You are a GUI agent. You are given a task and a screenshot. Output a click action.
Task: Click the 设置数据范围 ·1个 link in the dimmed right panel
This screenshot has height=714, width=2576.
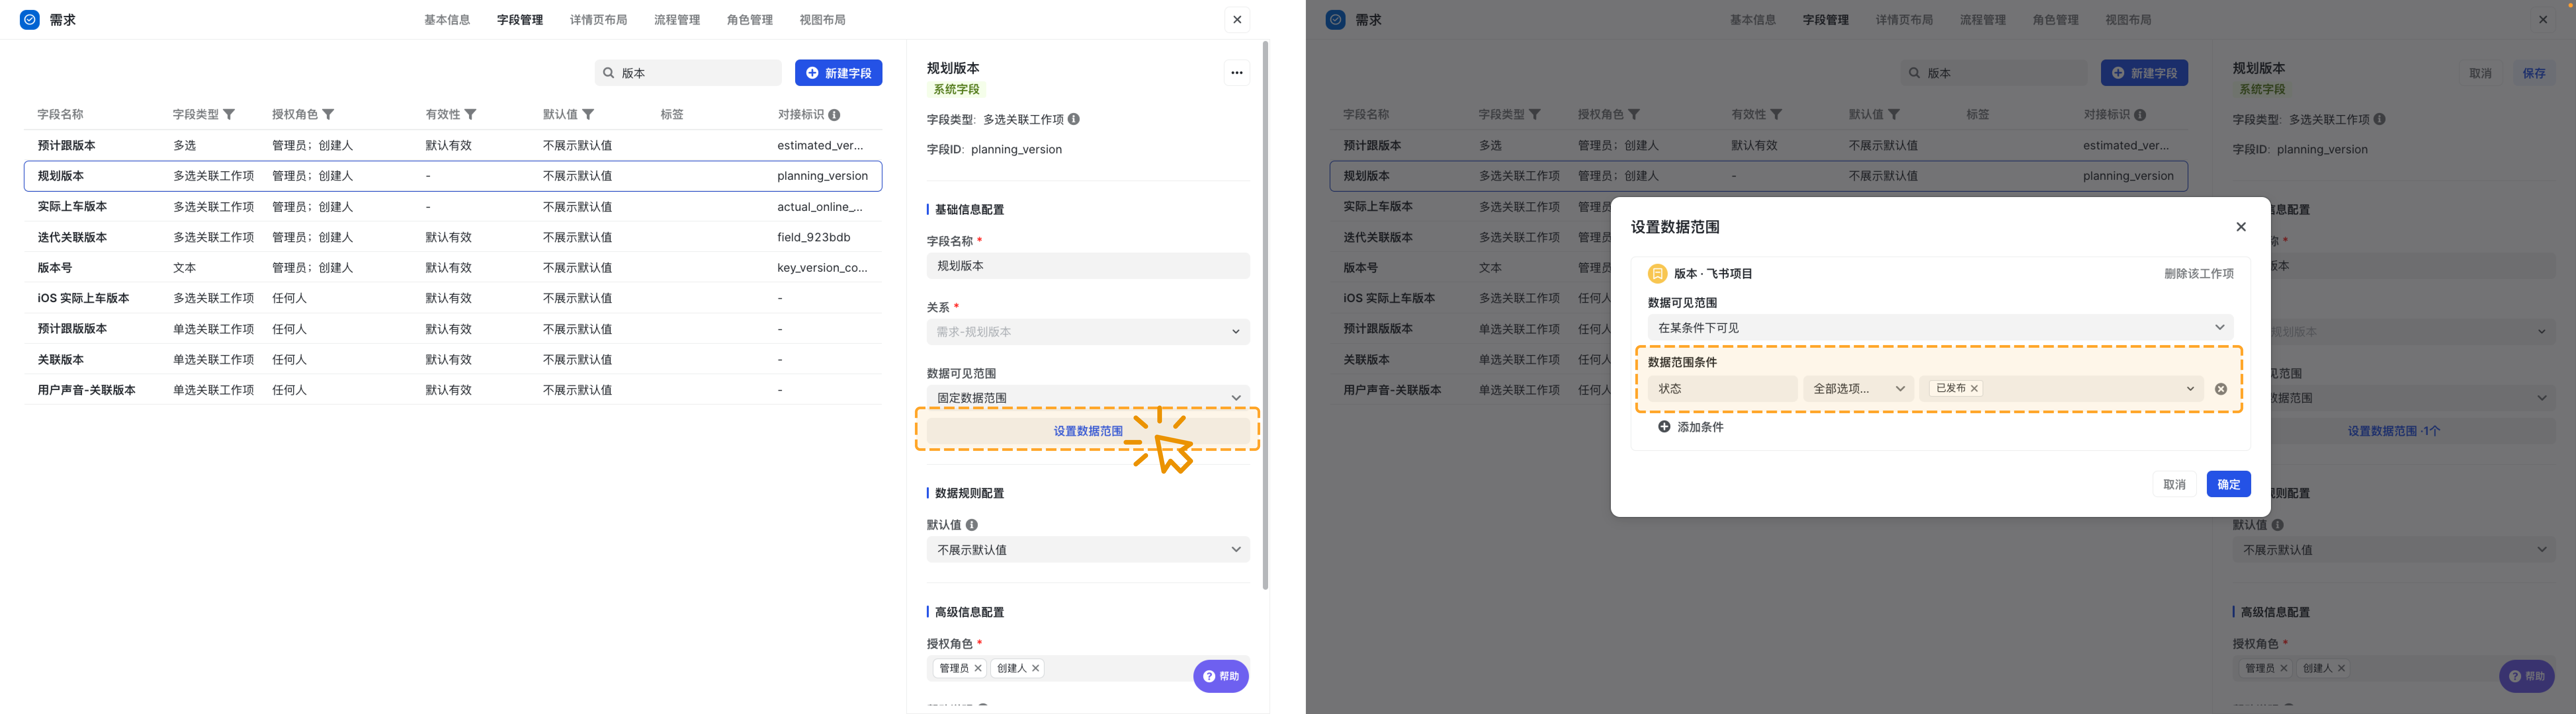2394,431
